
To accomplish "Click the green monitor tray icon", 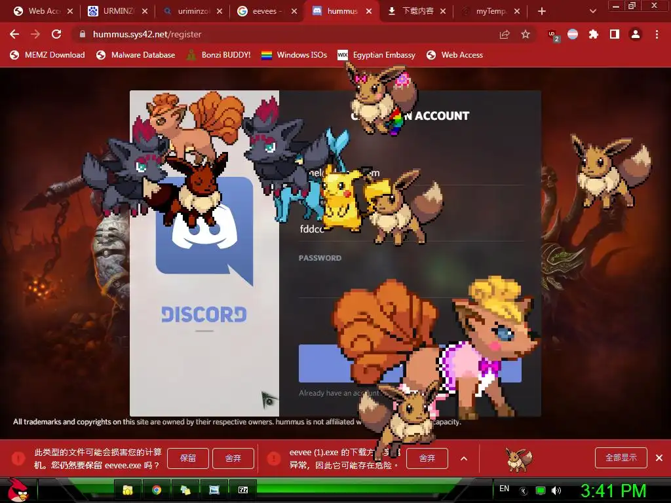I will (541, 491).
